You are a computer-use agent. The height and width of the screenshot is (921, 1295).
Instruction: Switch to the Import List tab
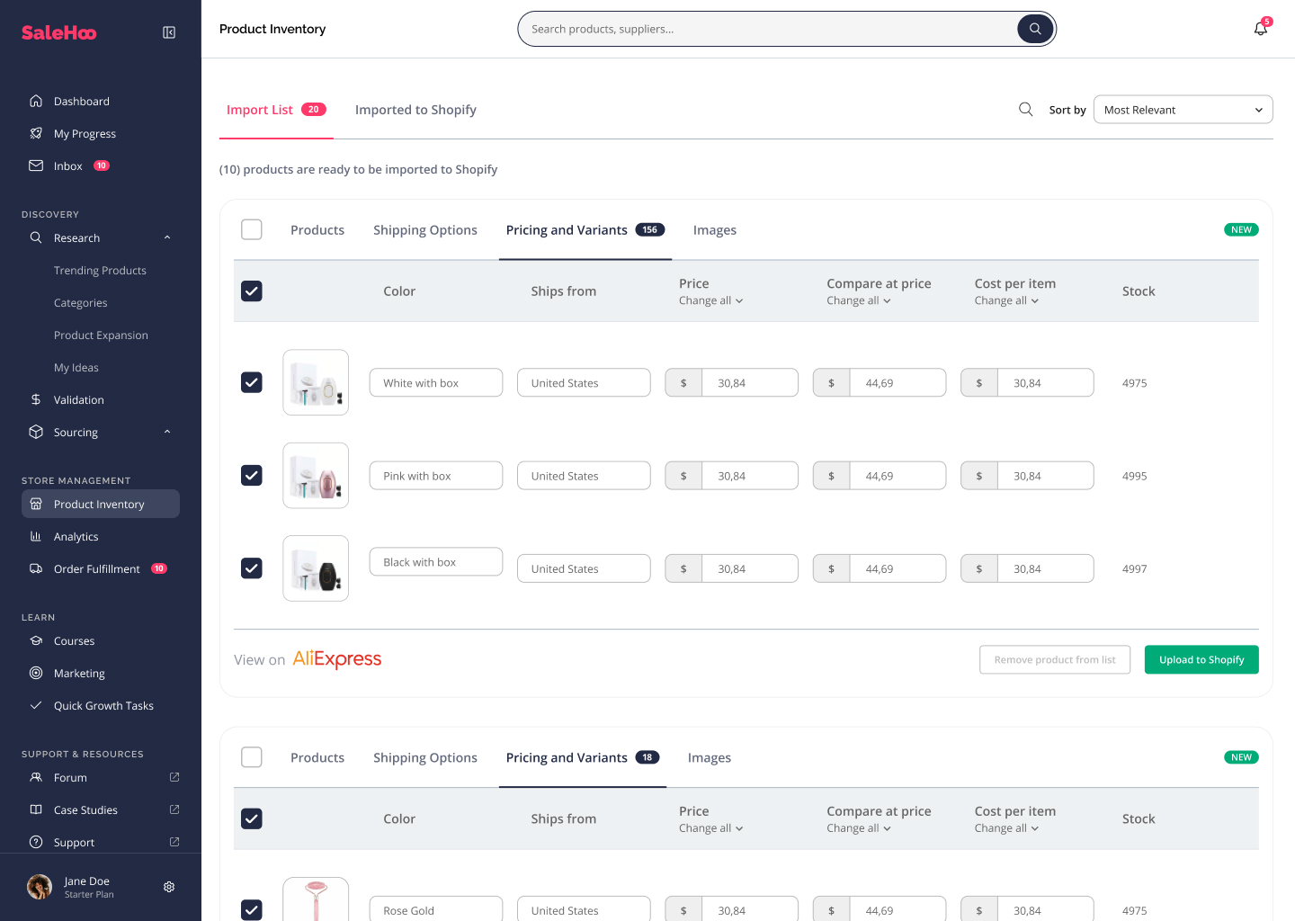[x=276, y=110]
